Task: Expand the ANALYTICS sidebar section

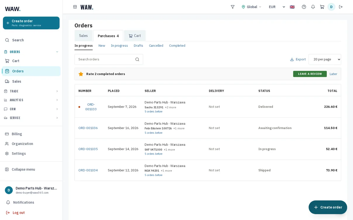Action: [31, 100]
